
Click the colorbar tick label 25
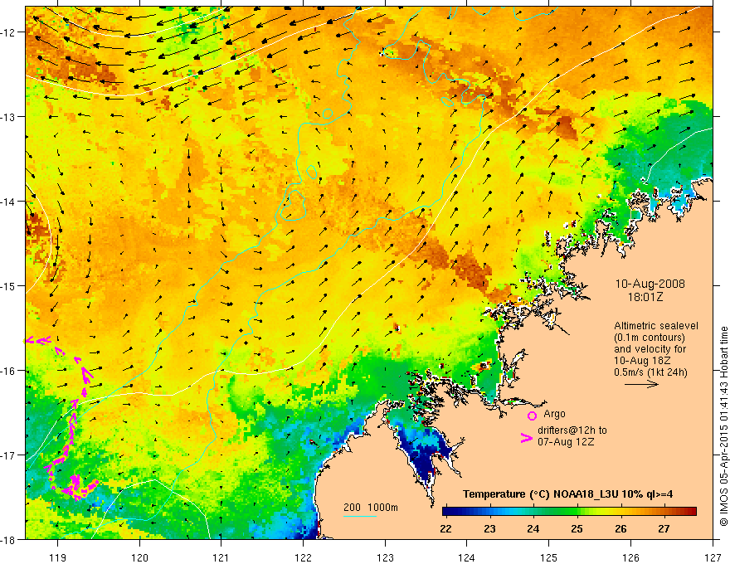coord(577,529)
